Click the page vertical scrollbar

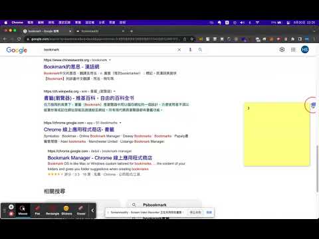pos(318,168)
